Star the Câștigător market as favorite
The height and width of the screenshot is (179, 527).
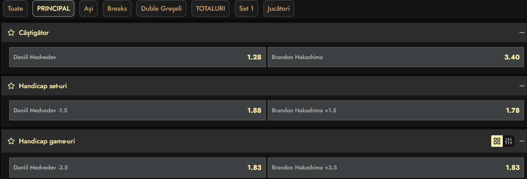[x=11, y=33]
